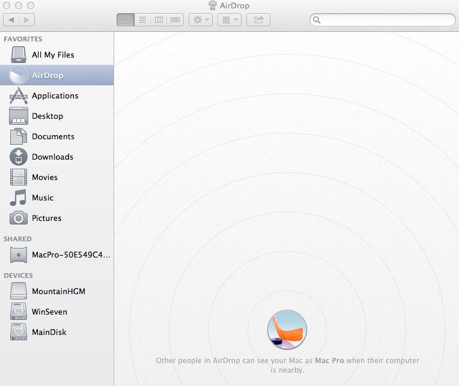The image size is (459, 386).
Task: Click the close window button
Action: [7, 5]
